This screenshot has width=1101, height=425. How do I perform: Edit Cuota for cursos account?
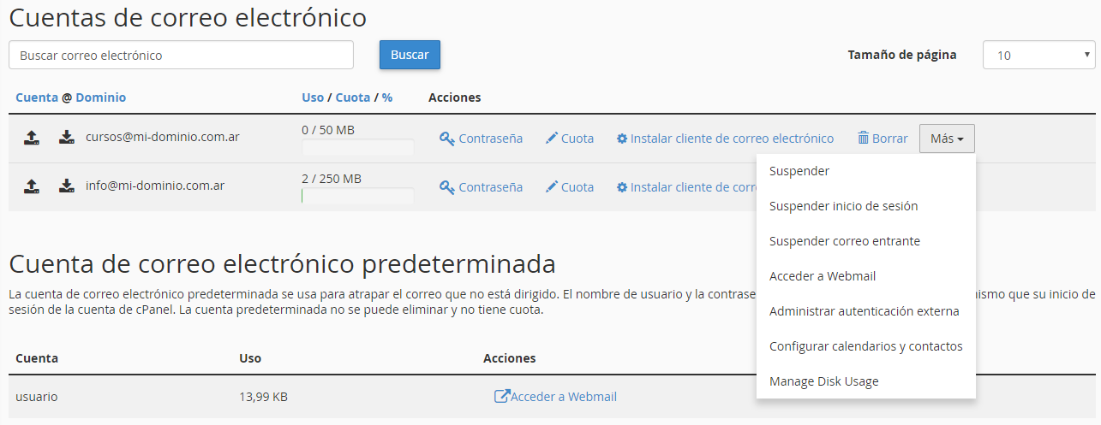(x=569, y=139)
